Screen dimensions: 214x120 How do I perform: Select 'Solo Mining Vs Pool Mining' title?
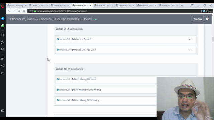pyautogui.click(x=88, y=90)
